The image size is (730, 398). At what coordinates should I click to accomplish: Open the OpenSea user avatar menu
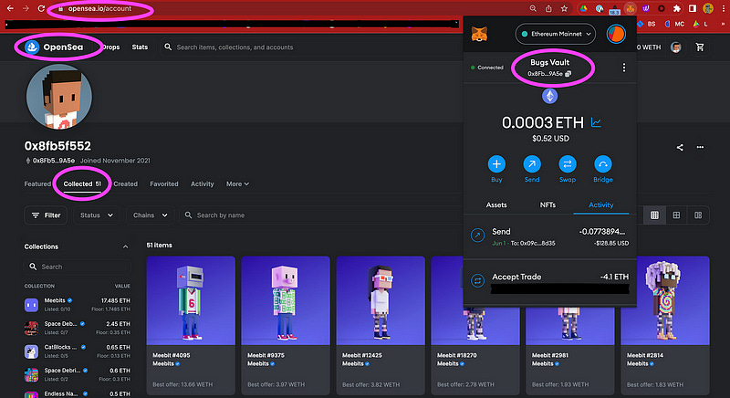676,47
